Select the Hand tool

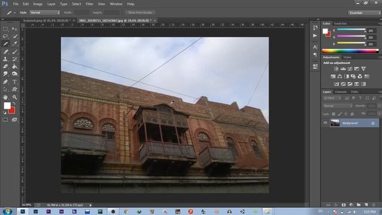(x=5, y=97)
